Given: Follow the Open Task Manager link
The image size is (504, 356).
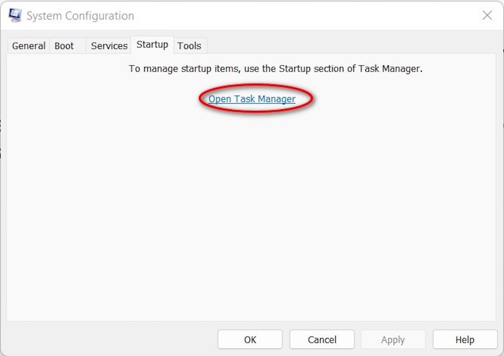Looking at the screenshot, I should tap(252, 99).
